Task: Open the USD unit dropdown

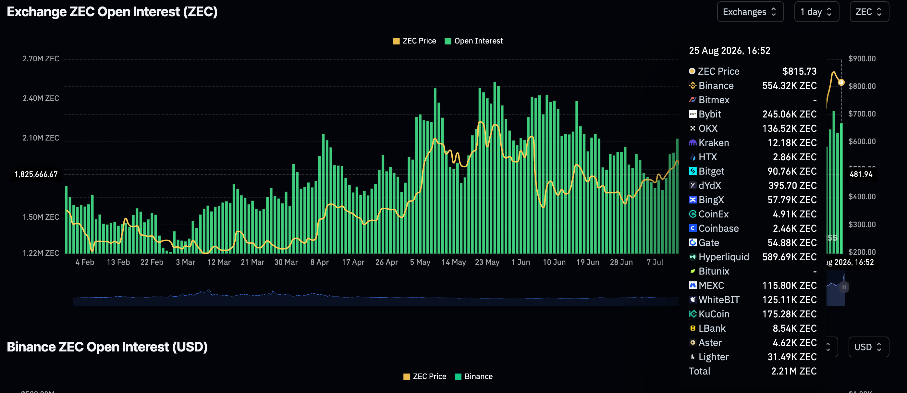Action: tap(868, 347)
